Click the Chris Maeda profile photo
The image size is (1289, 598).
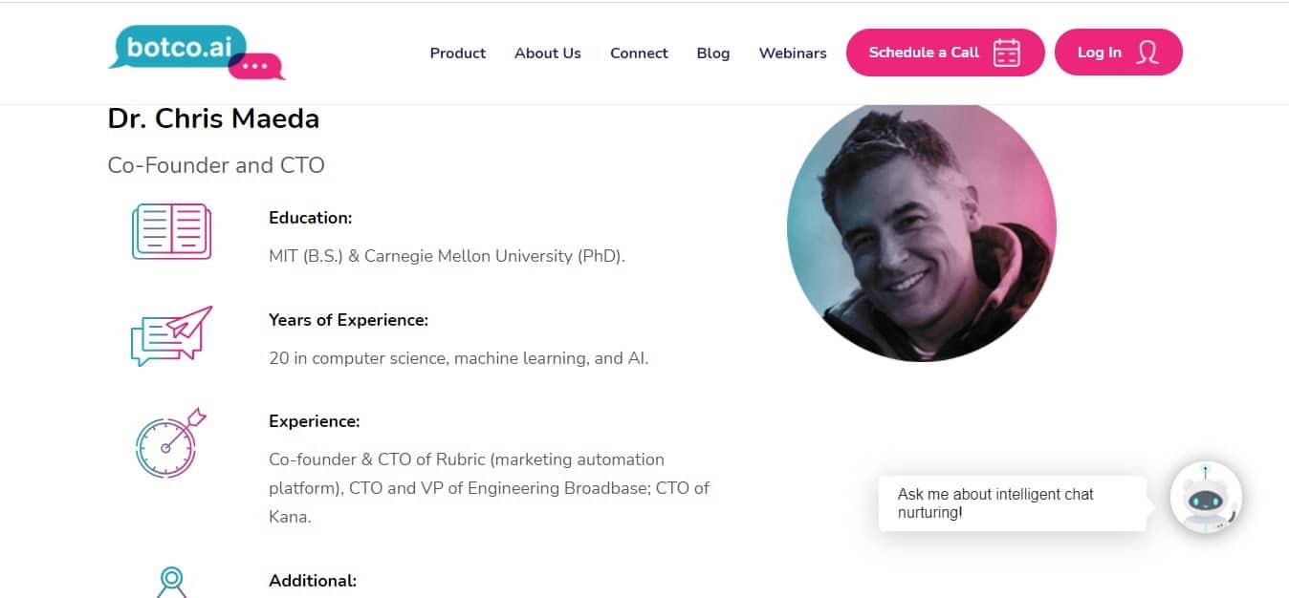(921, 231)
